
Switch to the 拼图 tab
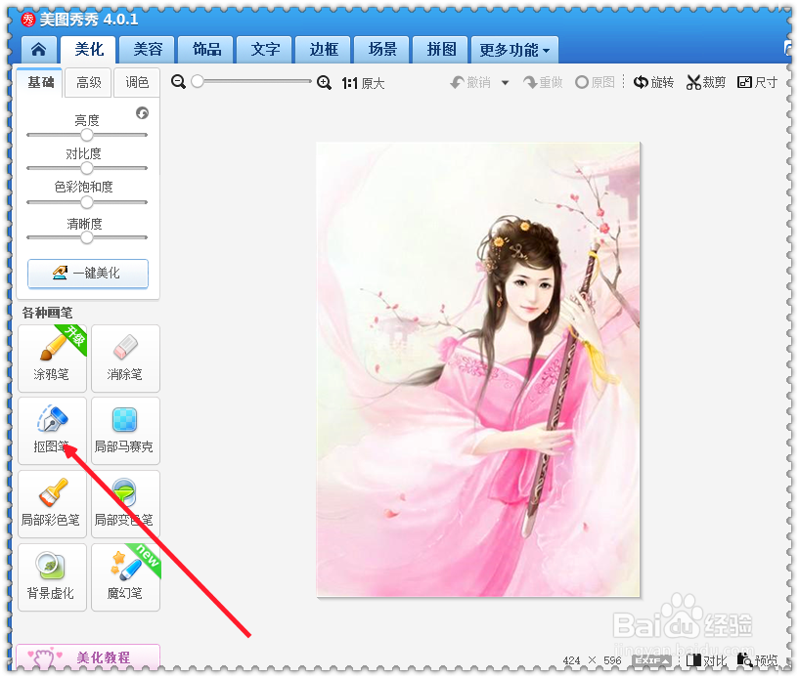click(x=441, y=50)
